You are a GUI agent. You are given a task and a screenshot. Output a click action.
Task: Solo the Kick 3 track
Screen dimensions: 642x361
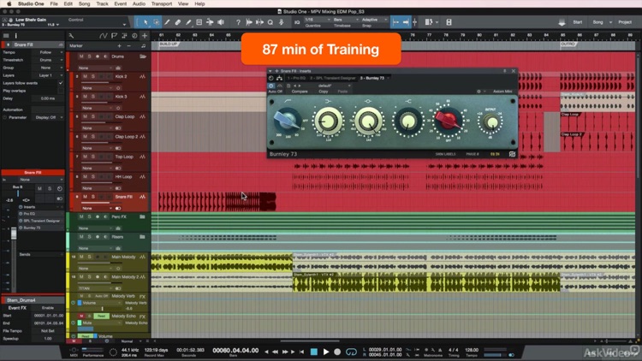point(93,97)
